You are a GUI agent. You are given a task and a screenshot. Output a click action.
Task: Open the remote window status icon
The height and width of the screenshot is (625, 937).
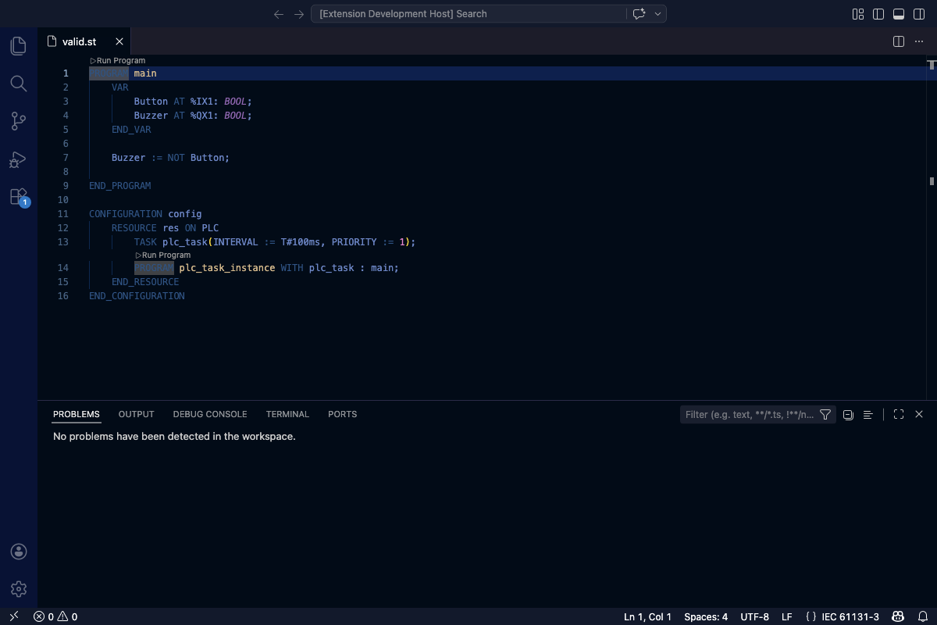click(x=13, y=616)
